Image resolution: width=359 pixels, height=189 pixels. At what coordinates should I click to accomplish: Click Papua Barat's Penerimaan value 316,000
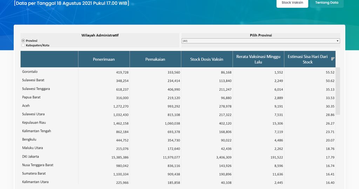click(x=122, y=98)
